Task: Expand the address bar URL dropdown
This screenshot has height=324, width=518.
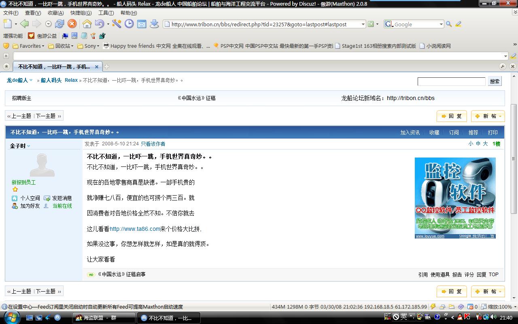Action: (363, 24)
